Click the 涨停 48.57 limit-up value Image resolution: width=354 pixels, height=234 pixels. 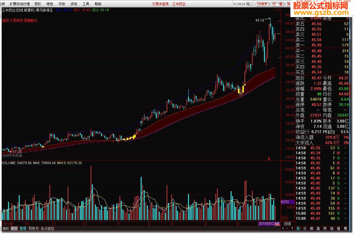pyautogui.click(x=316, y=105)
